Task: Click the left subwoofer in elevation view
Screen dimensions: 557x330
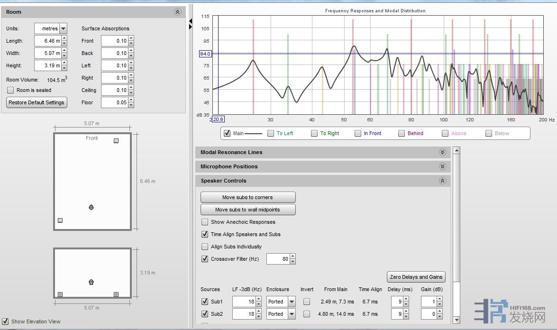Action: (x=60, y=294)
